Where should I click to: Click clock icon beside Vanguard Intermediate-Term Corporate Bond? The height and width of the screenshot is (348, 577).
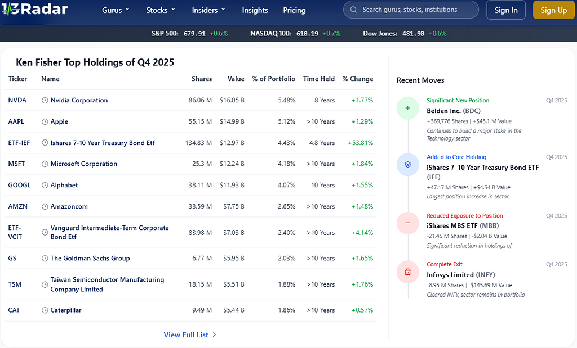pos(45,232)
